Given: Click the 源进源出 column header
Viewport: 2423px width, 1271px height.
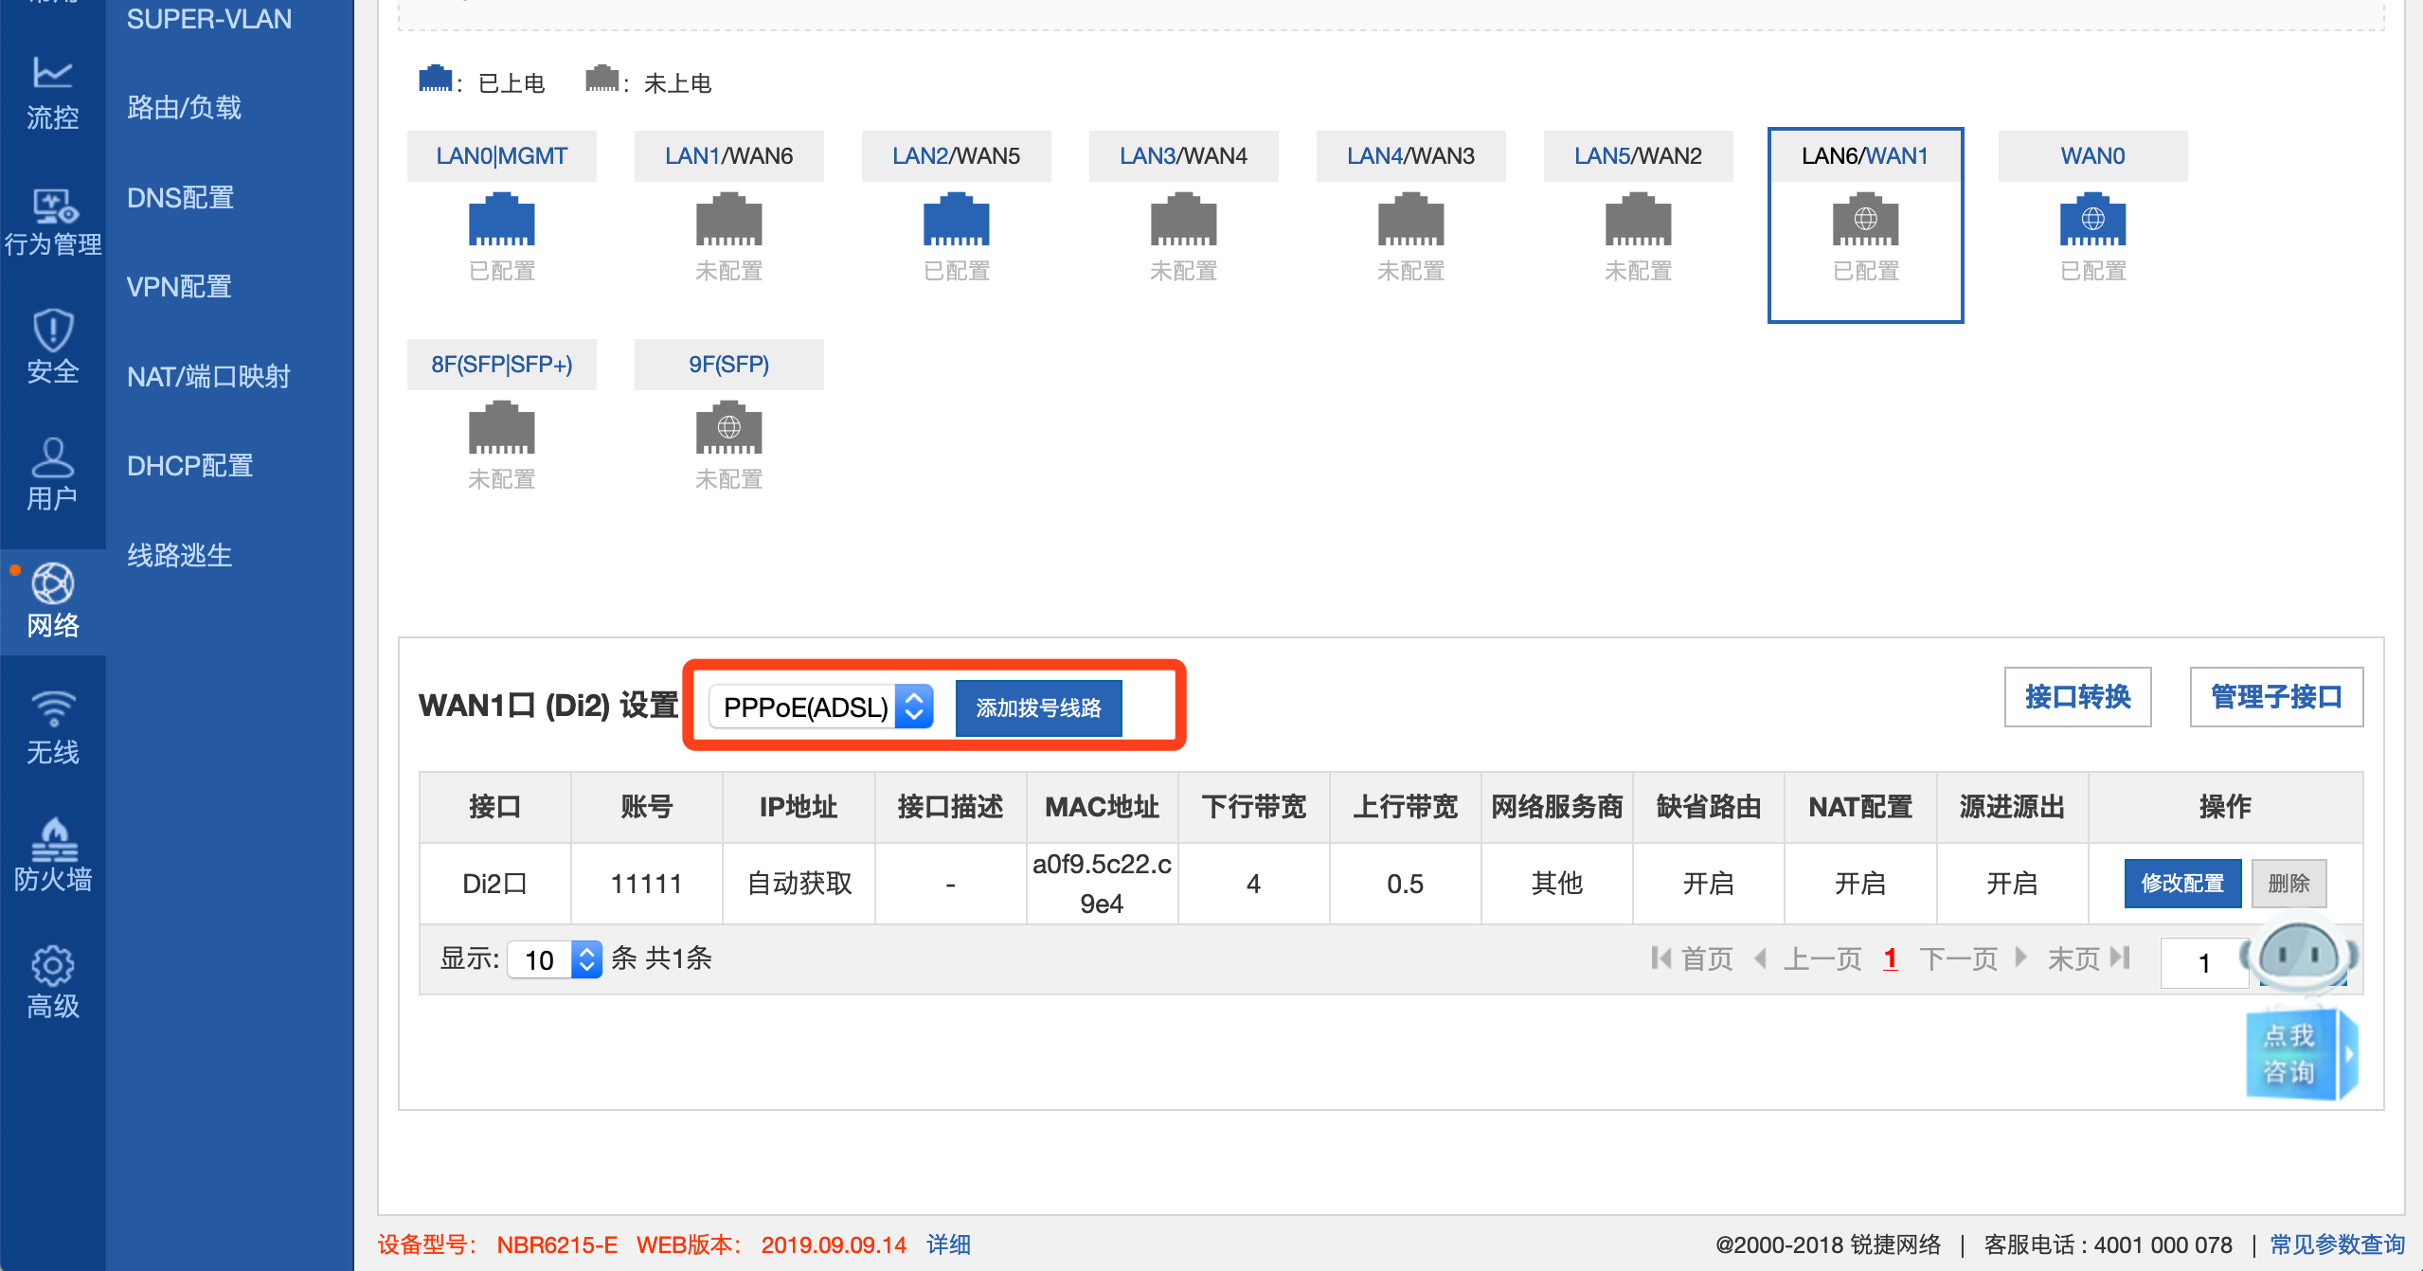Looking at the screenshot, I should 2012,807.
